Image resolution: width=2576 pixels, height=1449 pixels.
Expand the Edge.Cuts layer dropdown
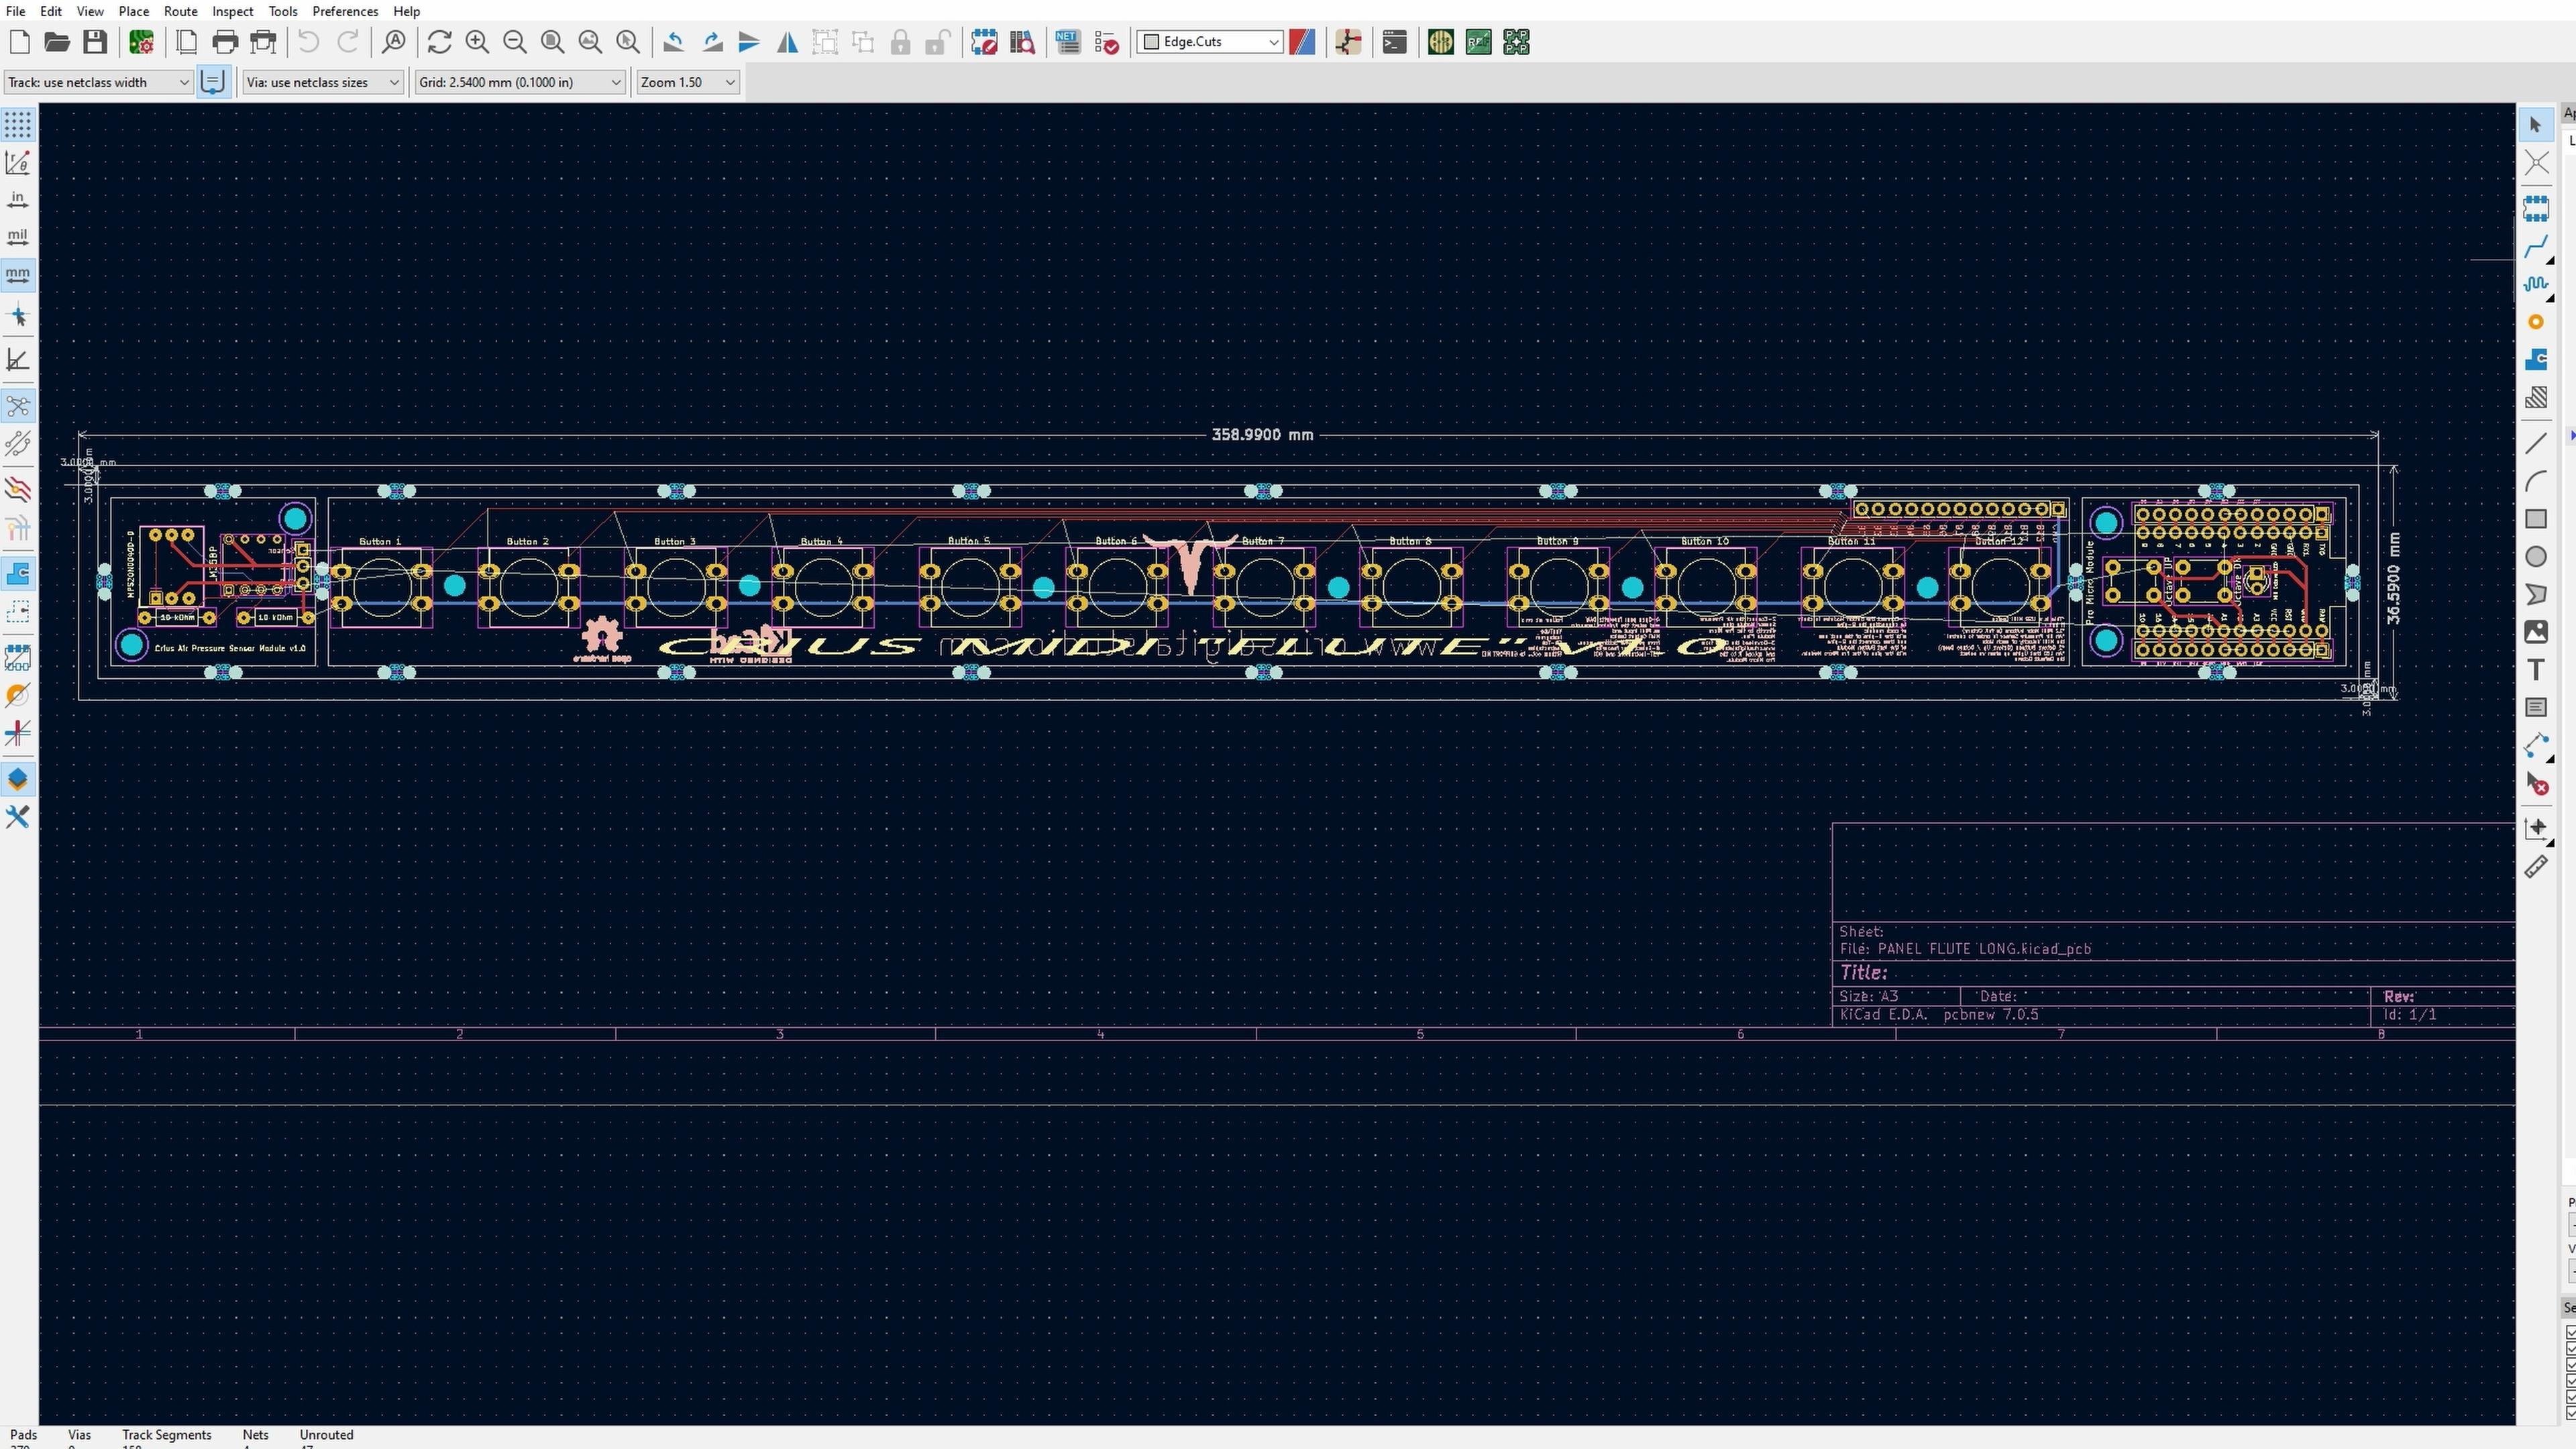tap(1273, 42)
